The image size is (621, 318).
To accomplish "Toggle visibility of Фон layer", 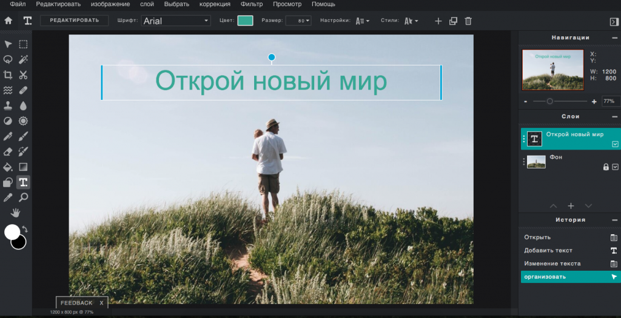I will (x=615, y=167).
